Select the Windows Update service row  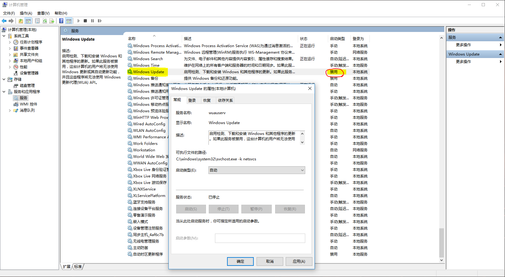click(x=248, y=72)
